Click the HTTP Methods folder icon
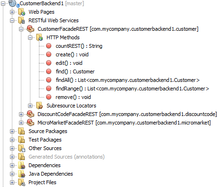This screenshot has width=217, height=187. click(39, 37)
